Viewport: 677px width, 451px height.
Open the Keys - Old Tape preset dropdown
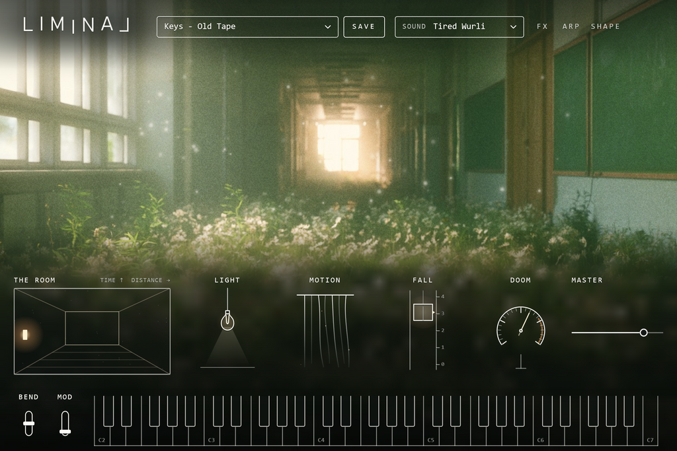247,26
